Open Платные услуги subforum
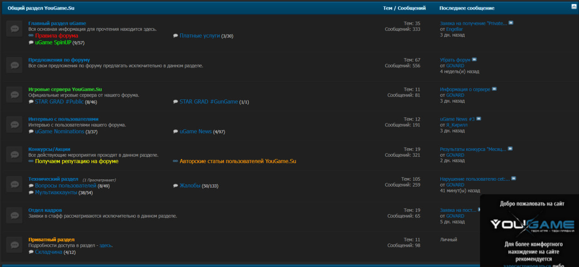Image resolution: width=579 pixels, height=267 pixels. 199,36
